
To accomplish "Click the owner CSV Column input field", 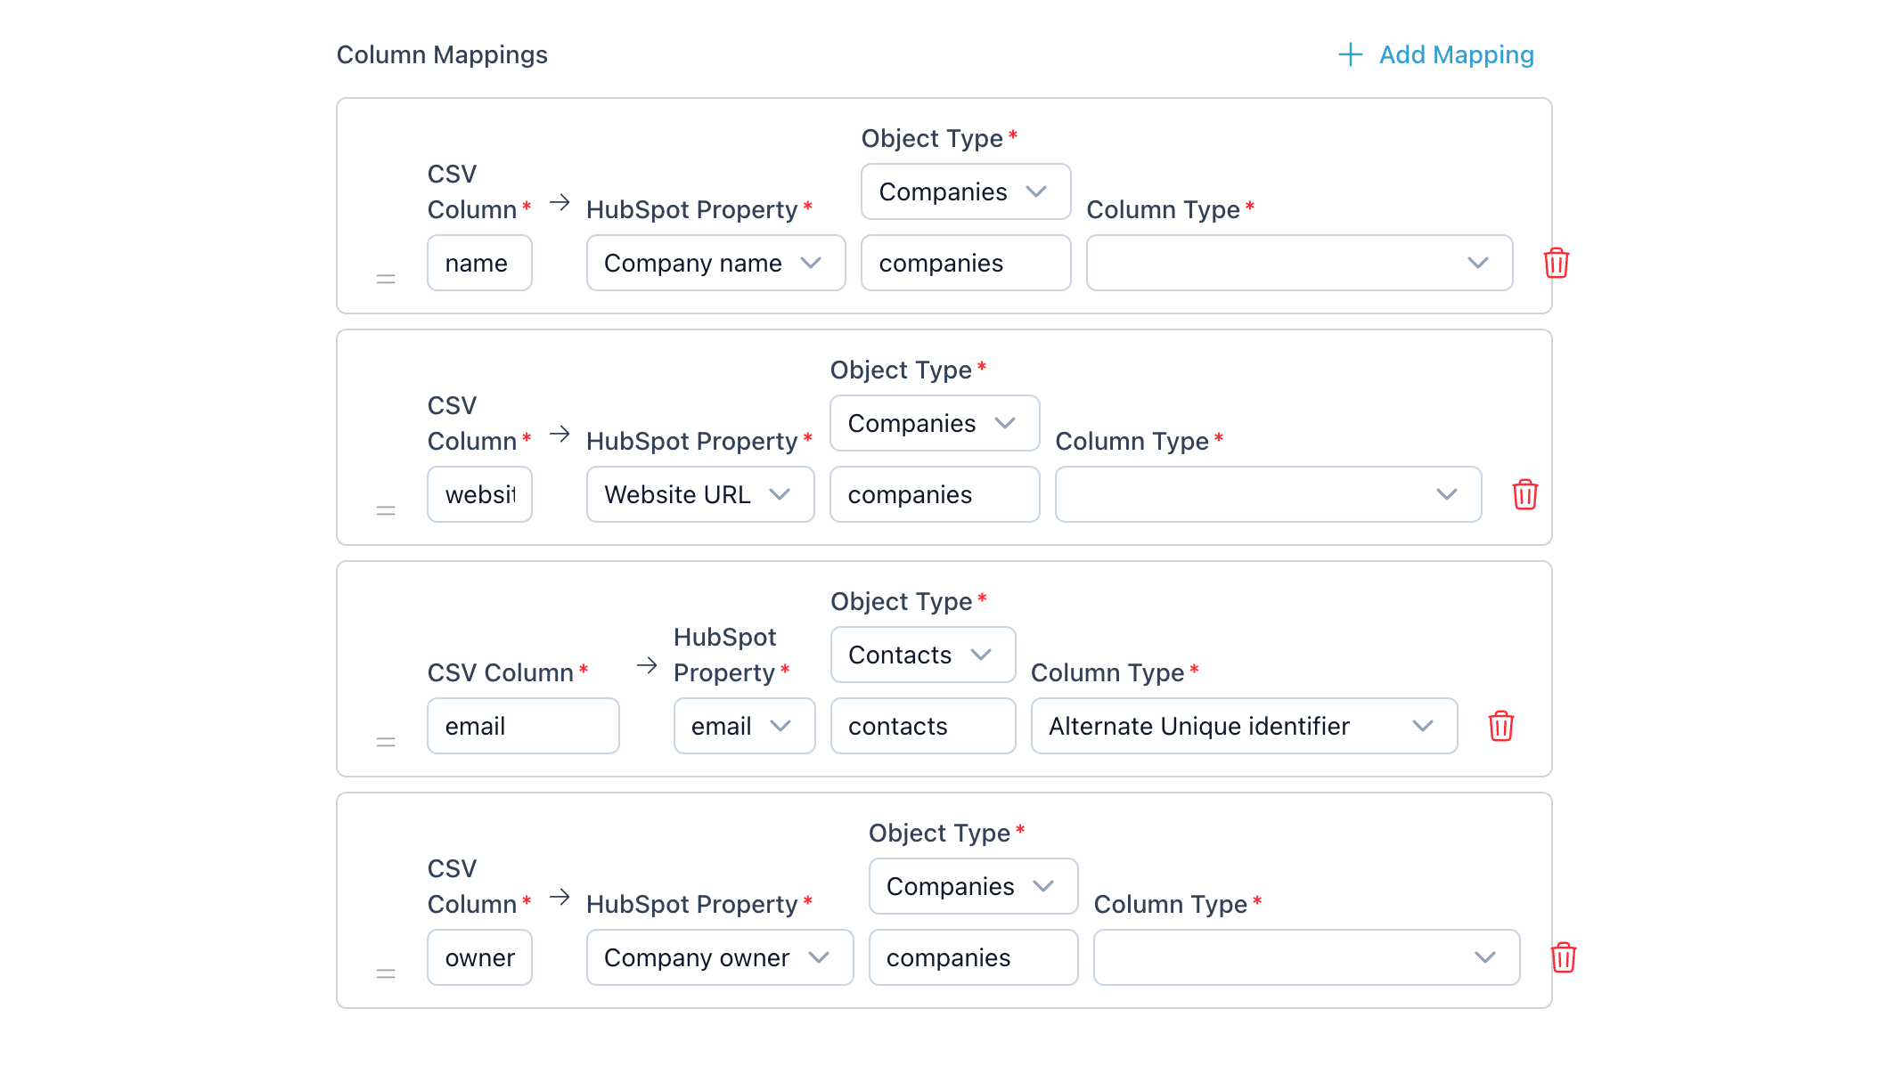I will click(x=479, y=957).
